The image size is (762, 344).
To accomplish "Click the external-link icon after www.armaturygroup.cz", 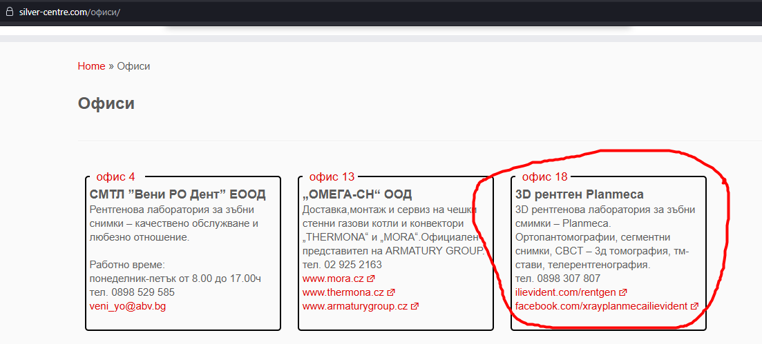I will tap(415, 306).
